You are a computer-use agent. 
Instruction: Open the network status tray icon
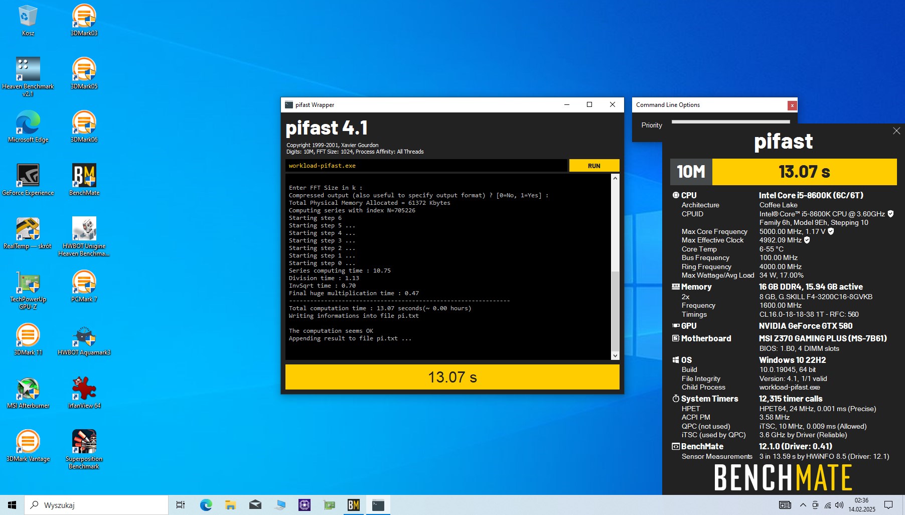click(x=827, y=505)
